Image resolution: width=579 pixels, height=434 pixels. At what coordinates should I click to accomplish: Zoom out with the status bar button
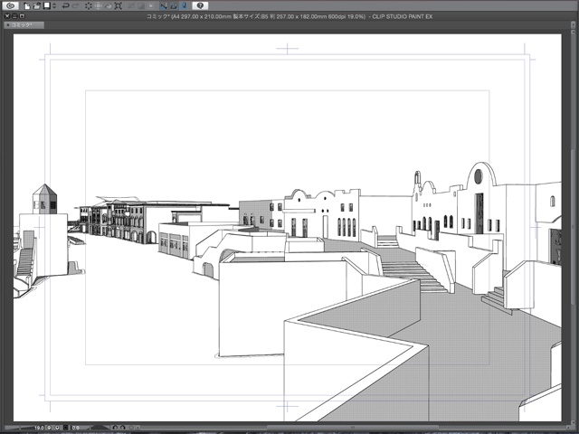point(49,428)
